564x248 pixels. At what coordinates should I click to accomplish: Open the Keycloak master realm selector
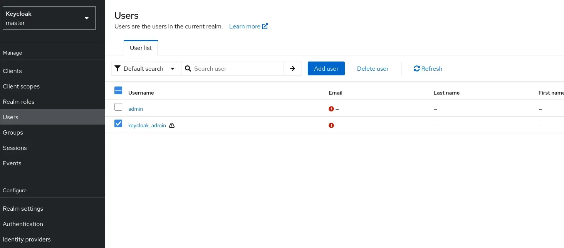pyautogui.click(x=49, y=18)
